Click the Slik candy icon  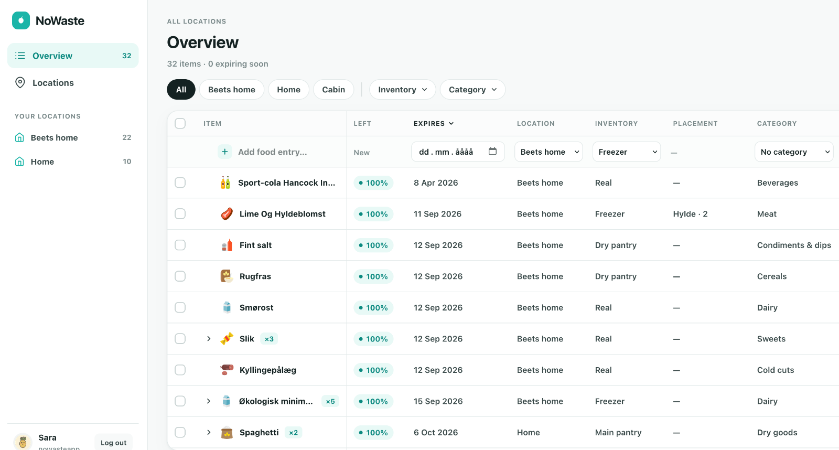point(227,338)
